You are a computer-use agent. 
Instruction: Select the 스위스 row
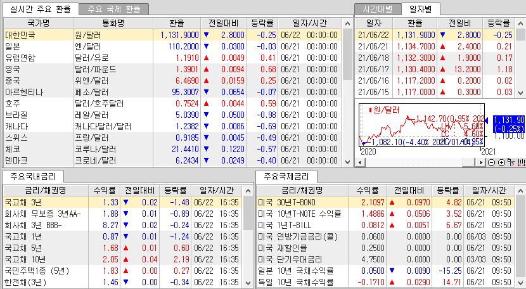click(x=173, y=138)
